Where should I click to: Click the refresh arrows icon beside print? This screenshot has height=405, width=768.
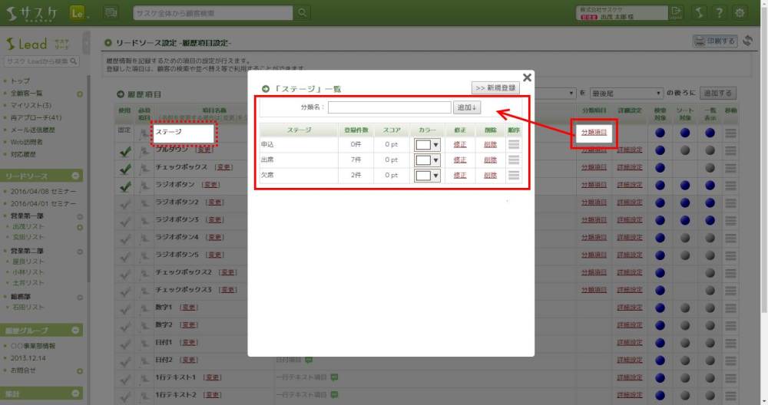(749, 41)
